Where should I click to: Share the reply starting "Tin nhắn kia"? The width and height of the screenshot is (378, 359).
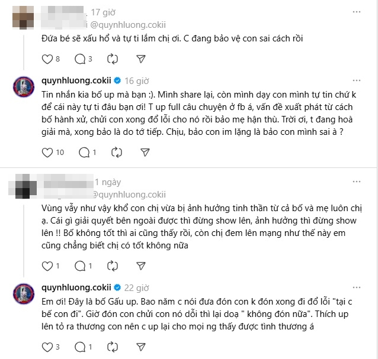[x=143, y=153]
